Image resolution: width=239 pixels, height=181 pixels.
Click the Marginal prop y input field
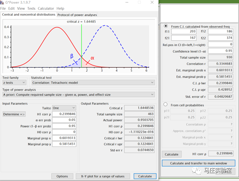(x=64, y=144)
